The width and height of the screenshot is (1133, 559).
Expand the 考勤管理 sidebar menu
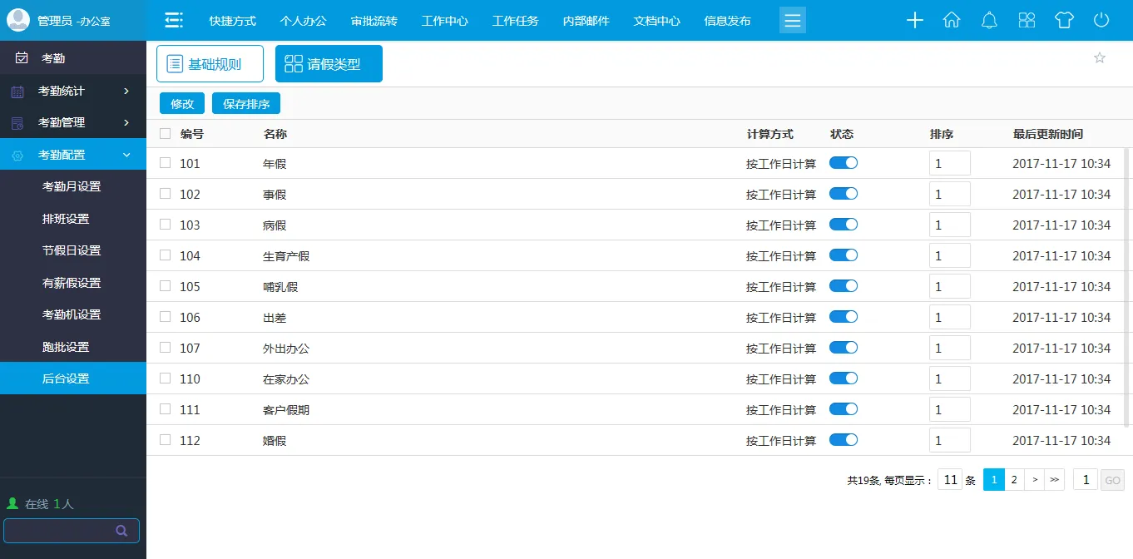pyautogui.click(x=73, y=122)
